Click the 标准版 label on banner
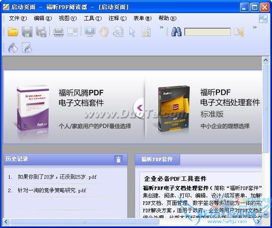This screenshot has width=272, height=228. (212, 114)
